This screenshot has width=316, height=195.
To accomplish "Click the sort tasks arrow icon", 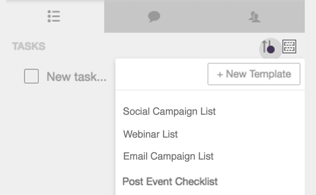I will point(268,47).
